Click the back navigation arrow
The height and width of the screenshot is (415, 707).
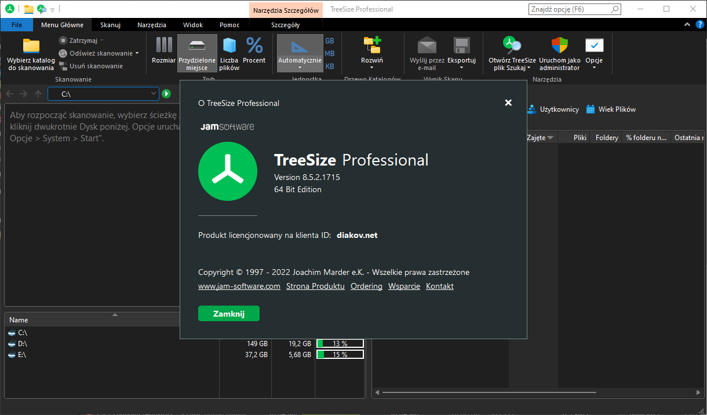[x=10, y=94]
